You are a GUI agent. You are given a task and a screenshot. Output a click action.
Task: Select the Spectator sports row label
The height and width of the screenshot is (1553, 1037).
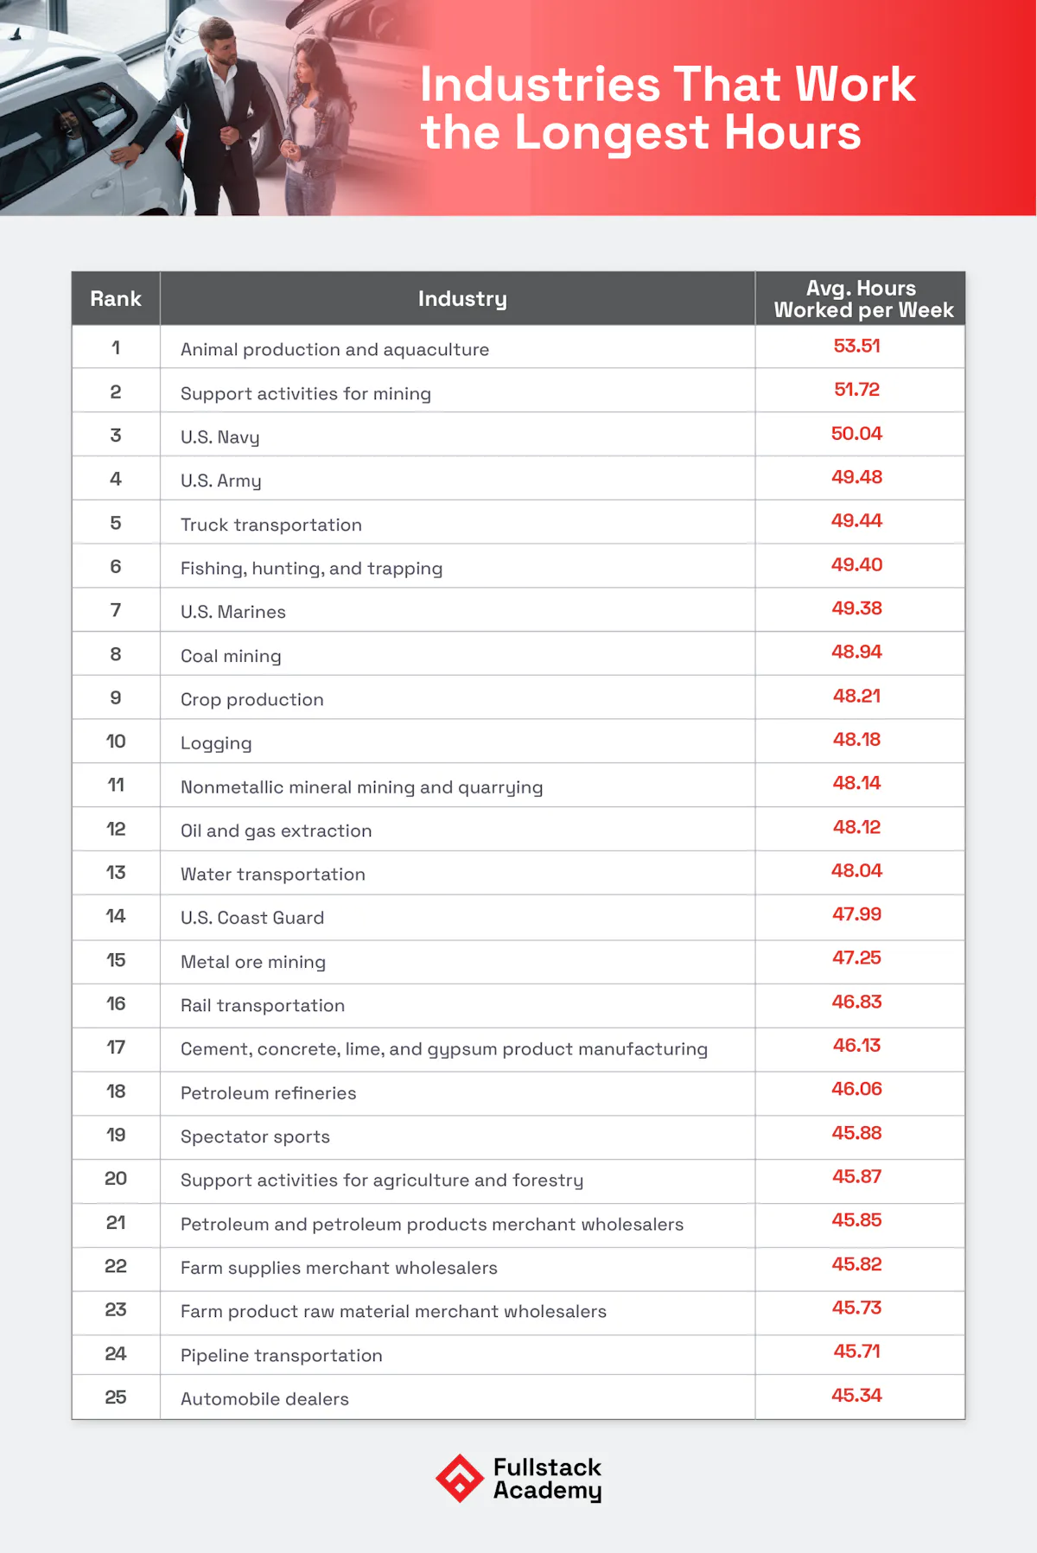[255, 1136]
